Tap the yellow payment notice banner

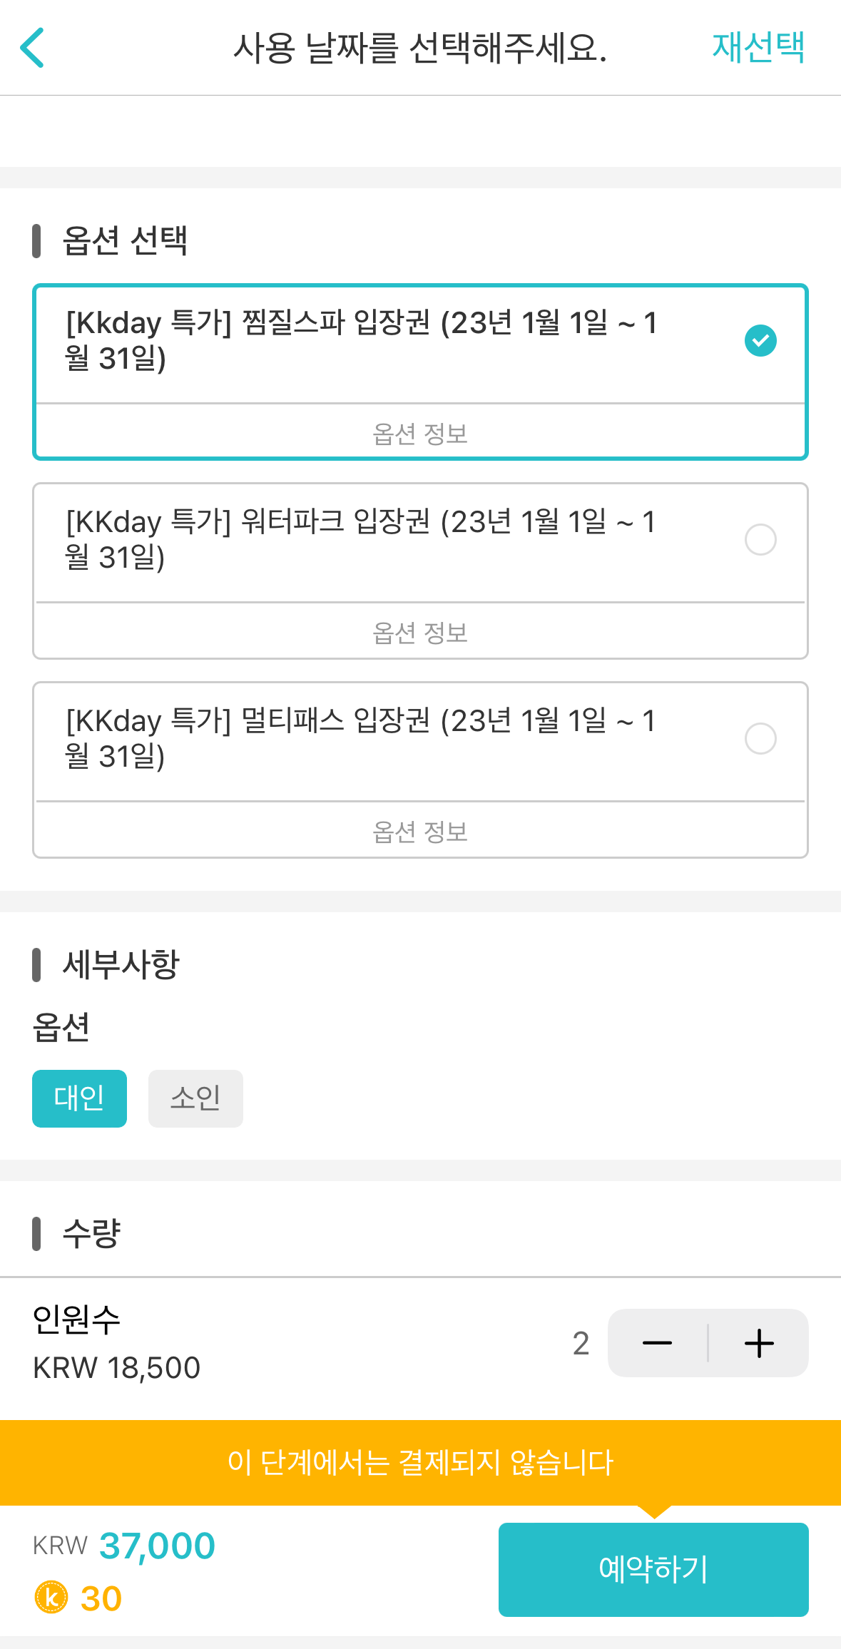420,1462
